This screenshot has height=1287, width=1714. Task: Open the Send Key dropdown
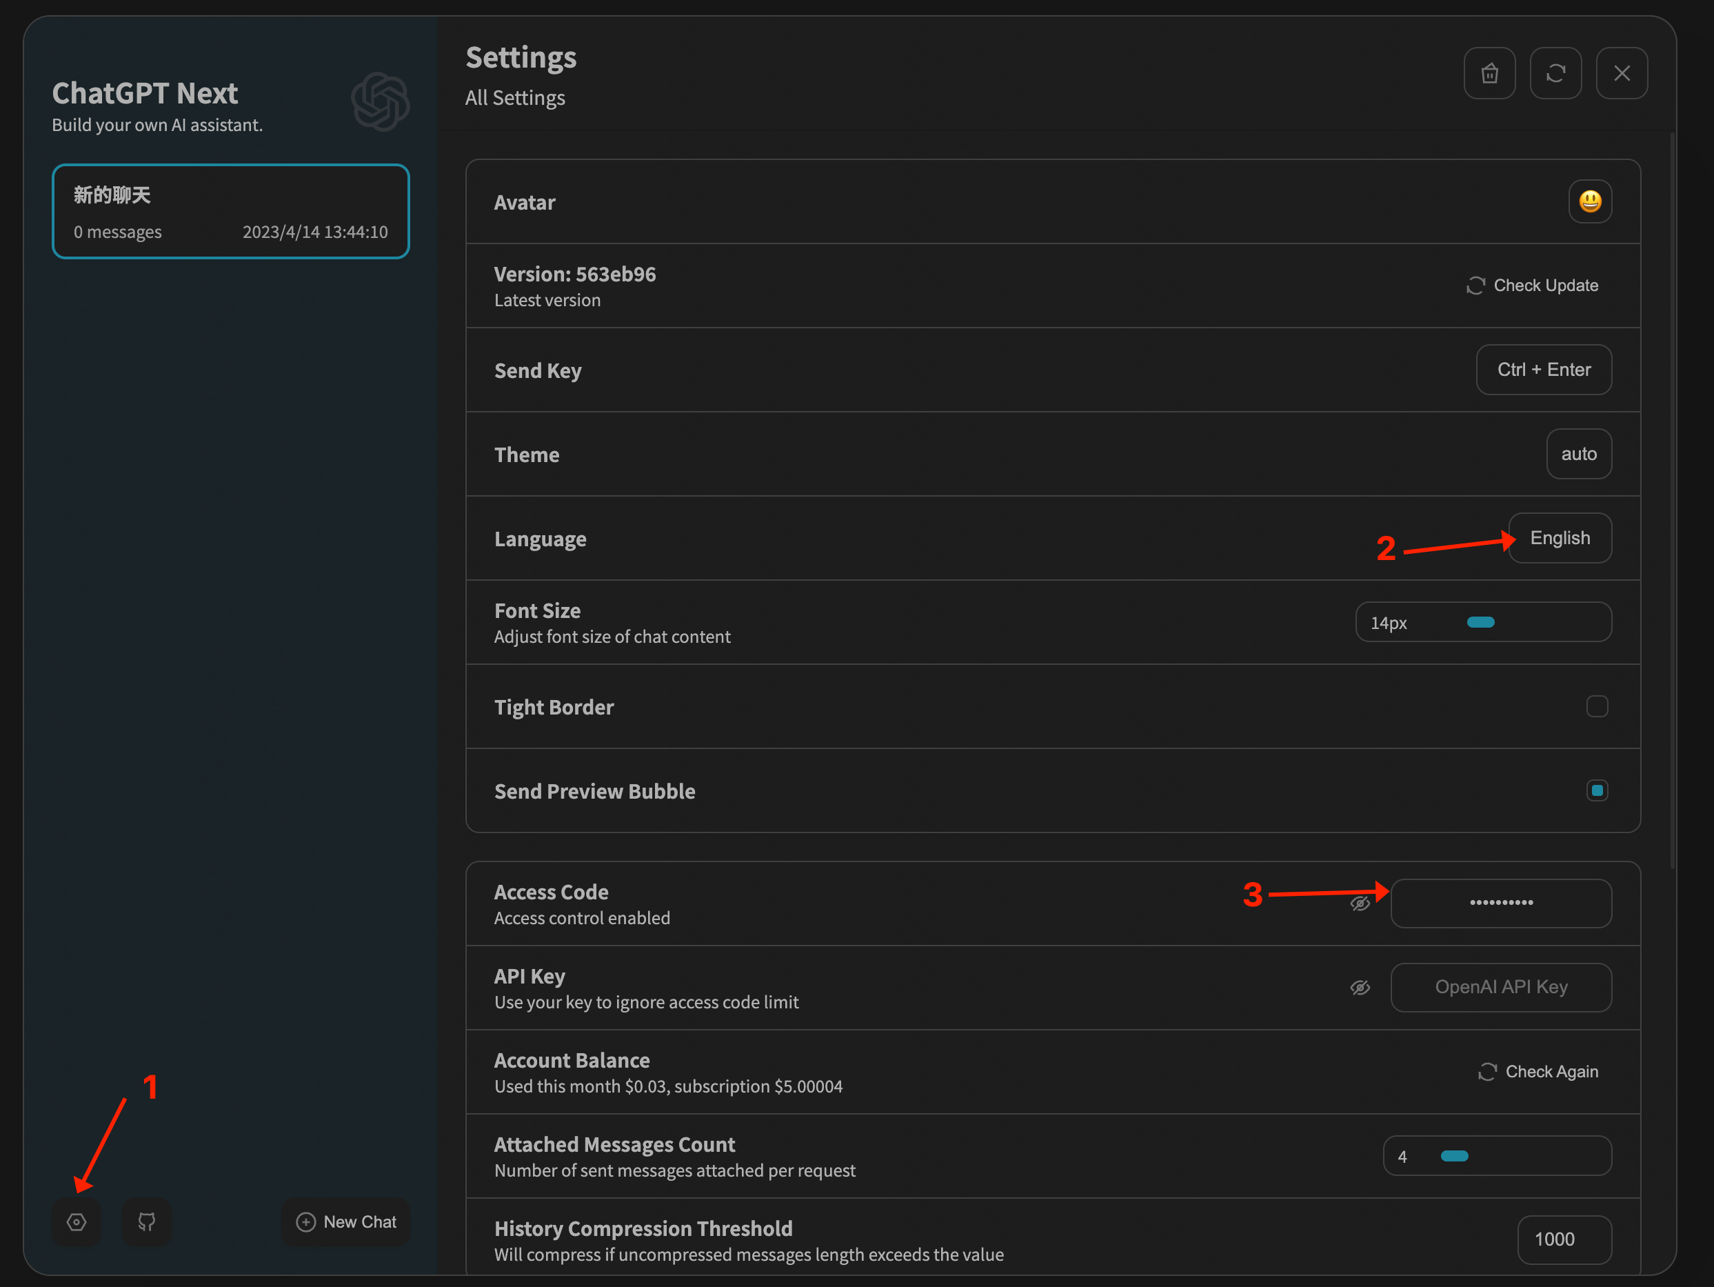(x=1544, y=370)
